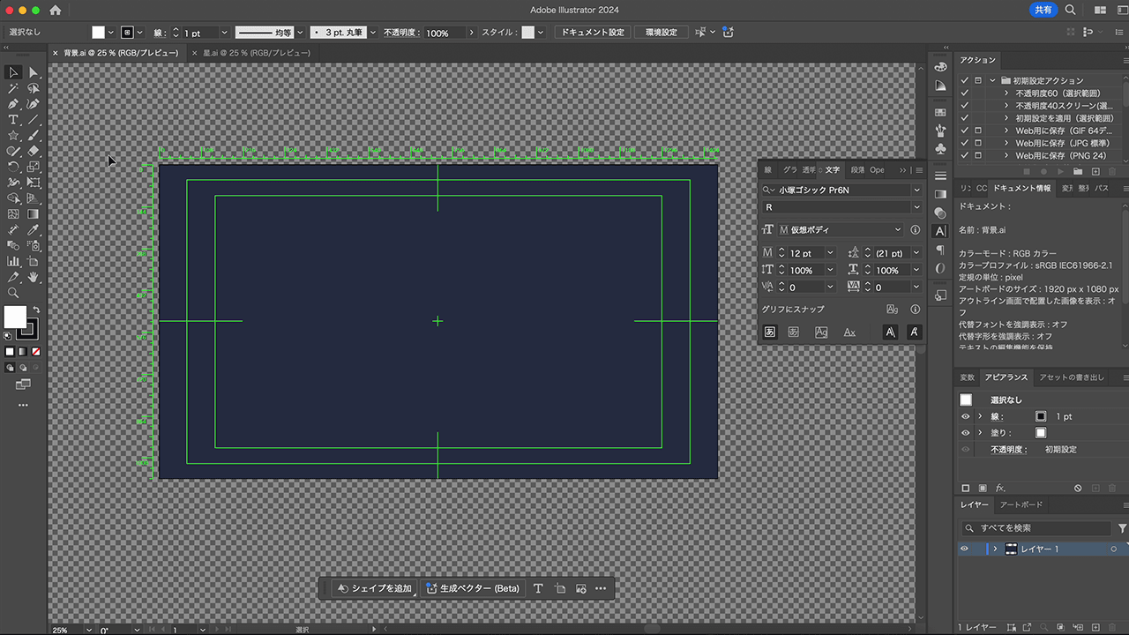Click stroke color swatch in Appearance panel
This screenshot has height=635, width=1129.
coord(1041,416)
